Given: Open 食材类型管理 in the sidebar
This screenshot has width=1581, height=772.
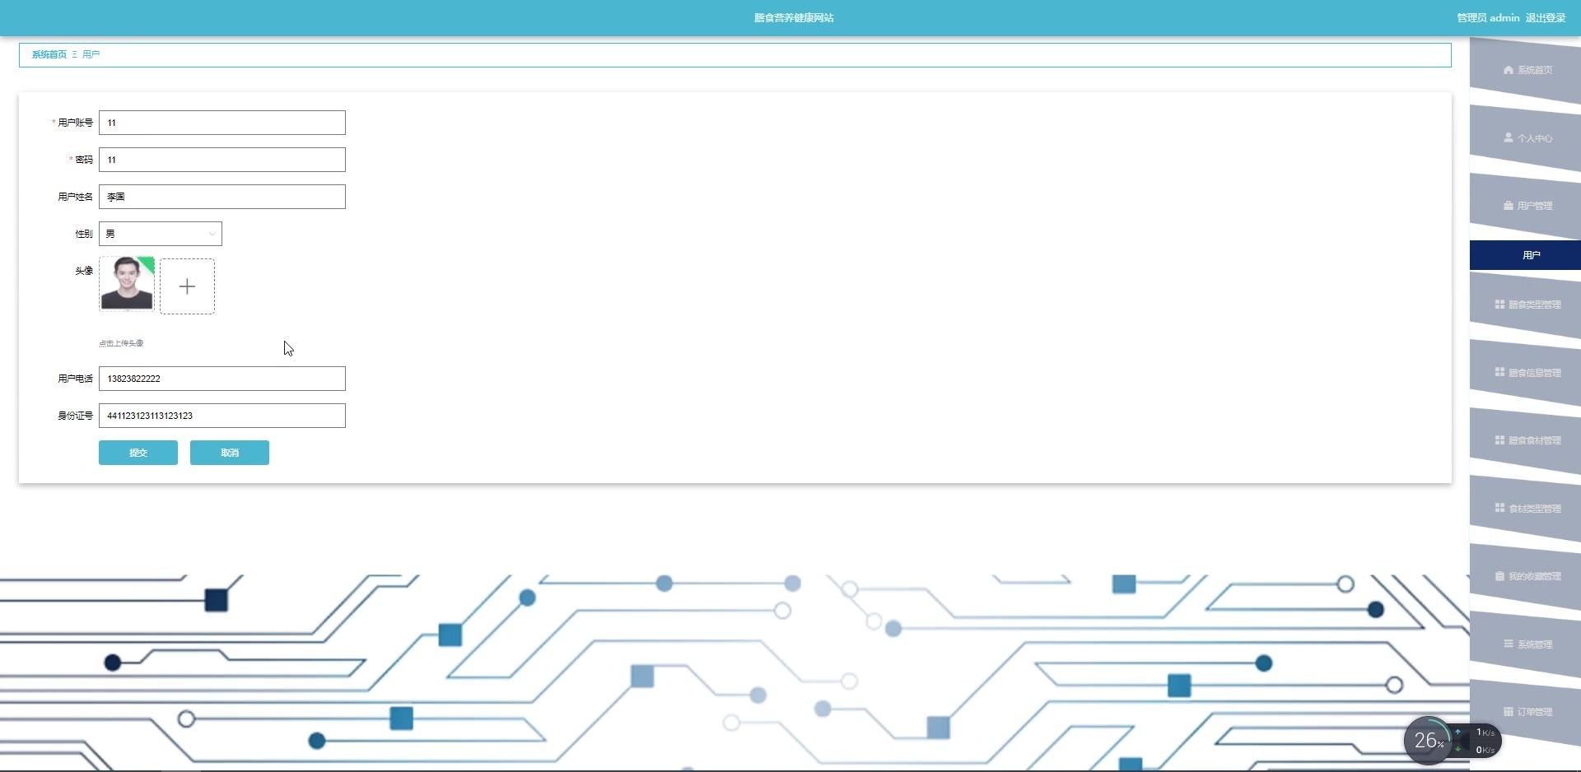Looking at the screenshot, I should tap(1527, 509).
